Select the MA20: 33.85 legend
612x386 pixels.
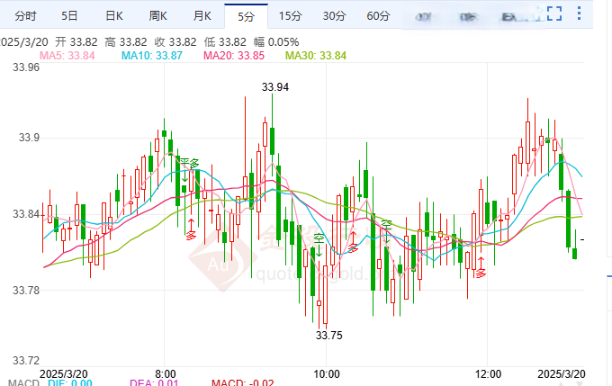click(234, 56)
